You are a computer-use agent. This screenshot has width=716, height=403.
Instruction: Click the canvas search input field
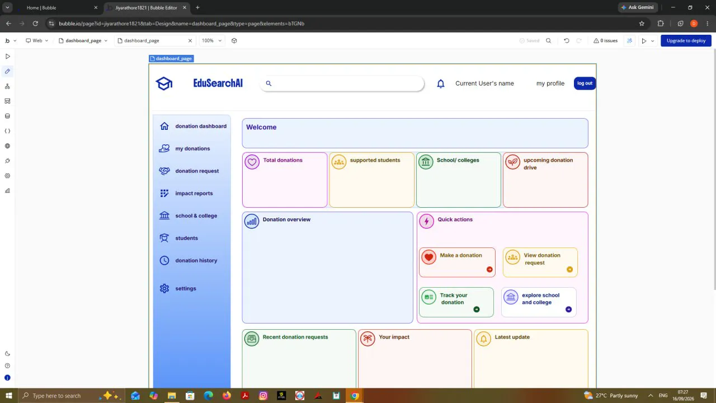pyautogui.click(x=342, y=83)
